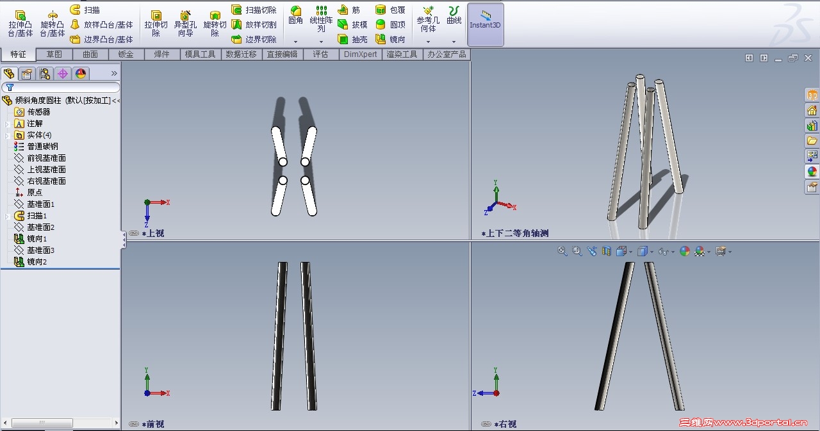This screenshot has height=431, width=820.
Task: Select the 线性阵列 linear pattern tool
Action: click(321, 19)
